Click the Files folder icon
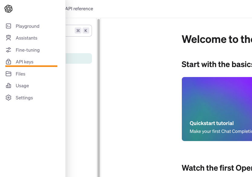 [x=8, y=74]
